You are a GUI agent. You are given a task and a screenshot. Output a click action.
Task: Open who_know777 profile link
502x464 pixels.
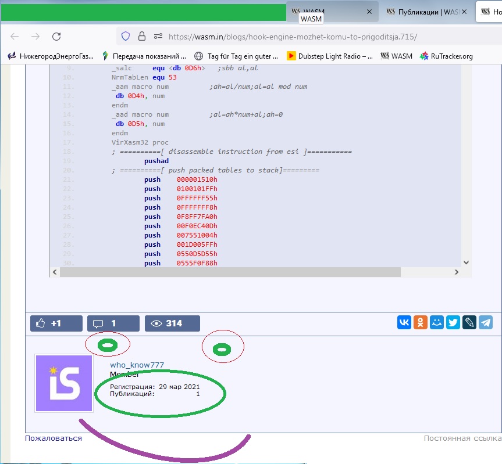137,365
